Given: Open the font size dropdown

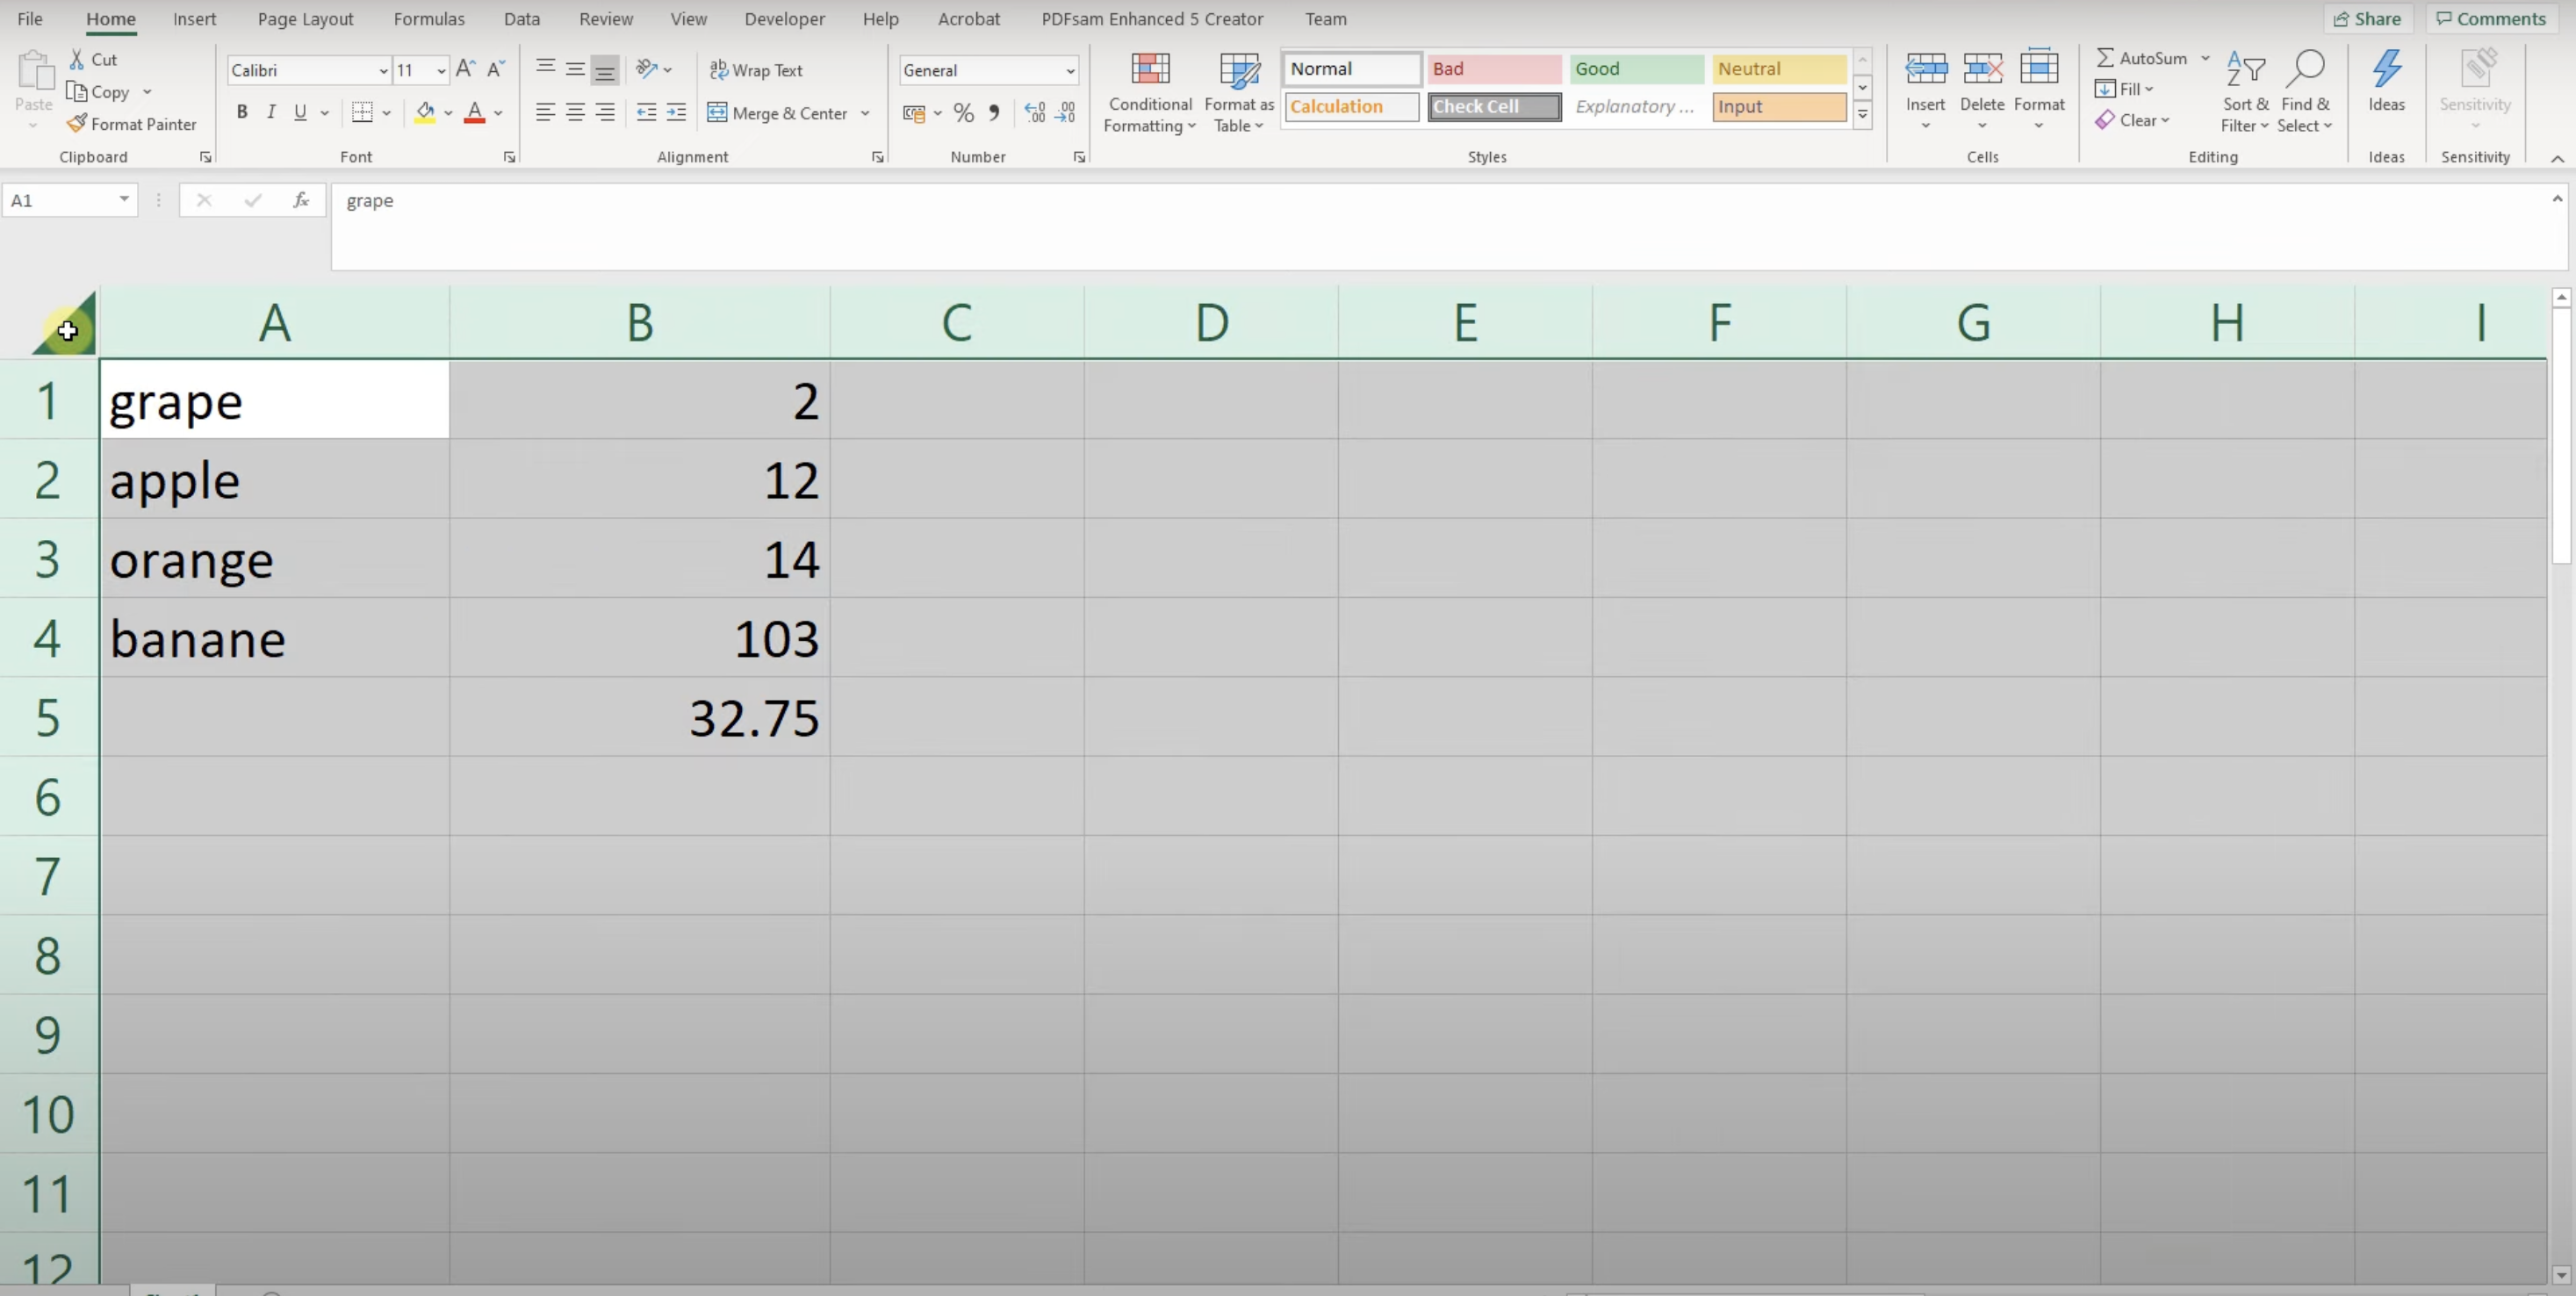Looking at the screenshot, I should (x=441, y=70).
